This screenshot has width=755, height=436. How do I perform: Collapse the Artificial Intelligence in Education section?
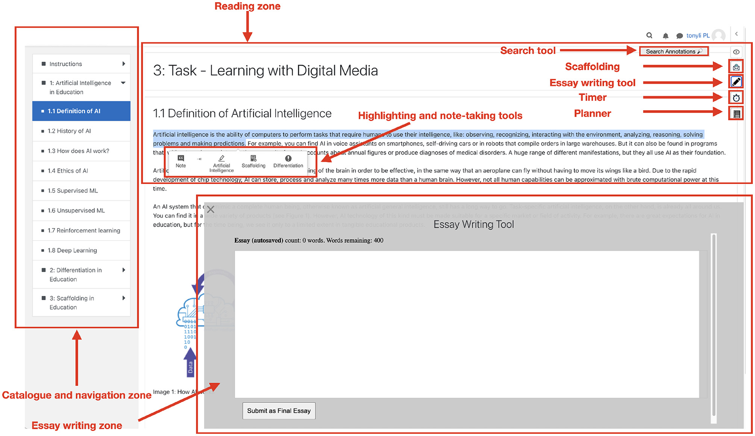[123, 83]
